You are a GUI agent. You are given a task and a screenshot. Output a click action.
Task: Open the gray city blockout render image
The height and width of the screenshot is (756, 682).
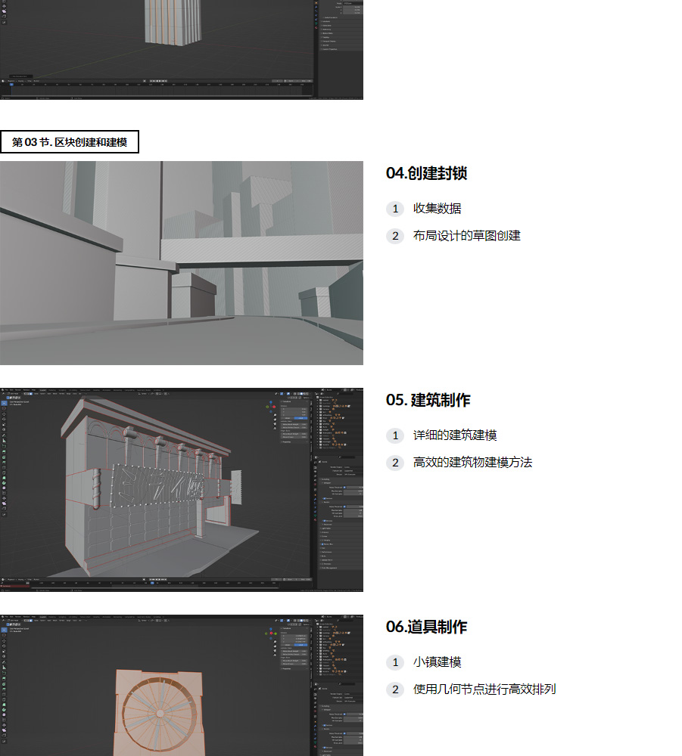(182, 263)
